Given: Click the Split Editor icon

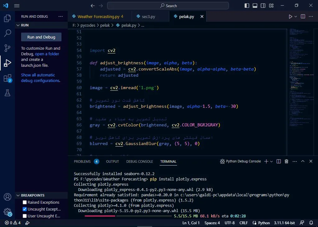Looking at the screenshot, I should [x=303, y=17].
